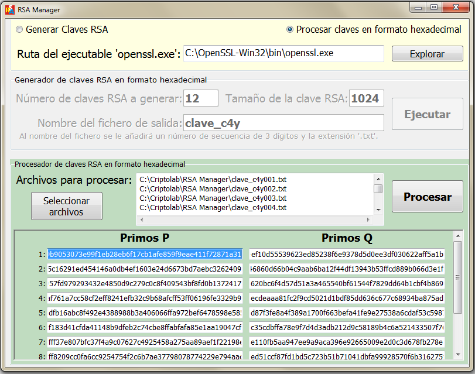This screenshot has width=475, height=374.
Task: Click the Primos Q field in row 6
Action: pos(346,327)
